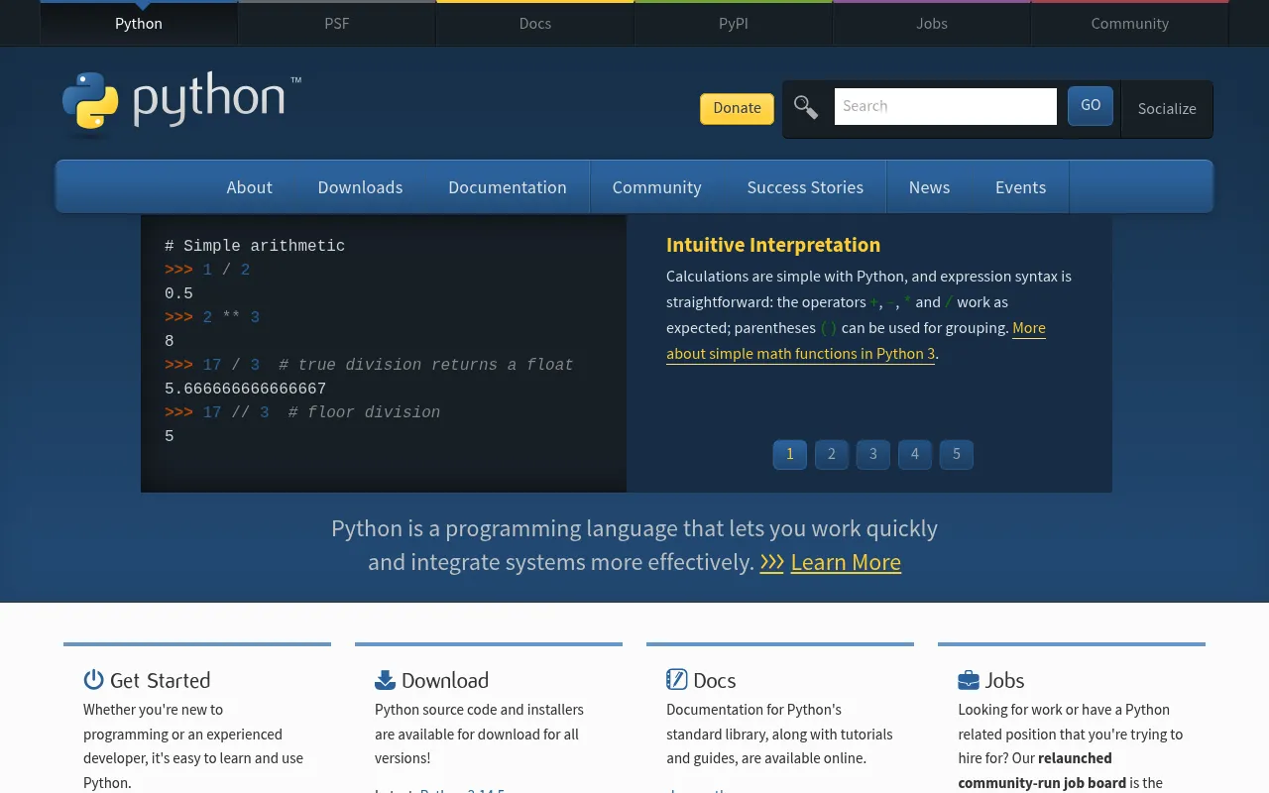Switch to the PSF top tab
The height and width of the screenshot is (793, 1269).
click(x=337, y=24)
